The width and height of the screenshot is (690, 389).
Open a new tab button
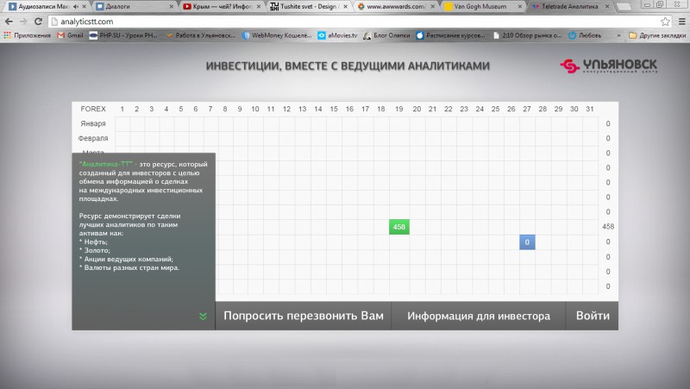click(623, 7)
